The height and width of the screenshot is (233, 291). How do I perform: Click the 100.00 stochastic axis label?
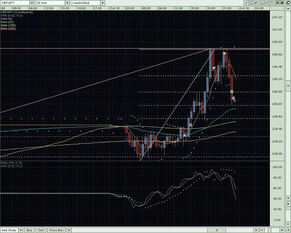coord(277,167)
